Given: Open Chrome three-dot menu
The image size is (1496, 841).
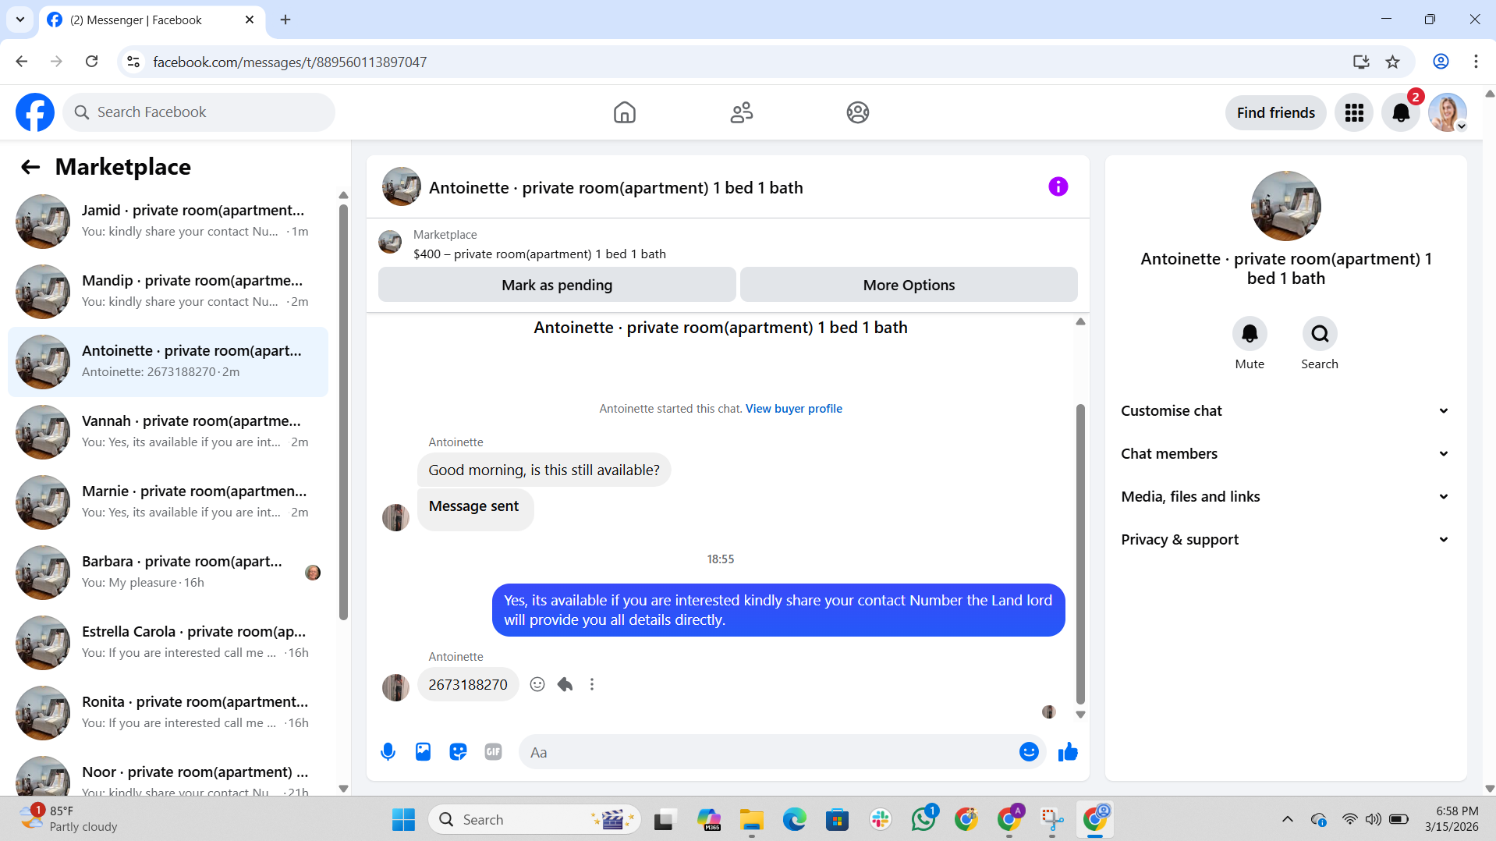Looking at the screenshot, I should [1476, 62].
